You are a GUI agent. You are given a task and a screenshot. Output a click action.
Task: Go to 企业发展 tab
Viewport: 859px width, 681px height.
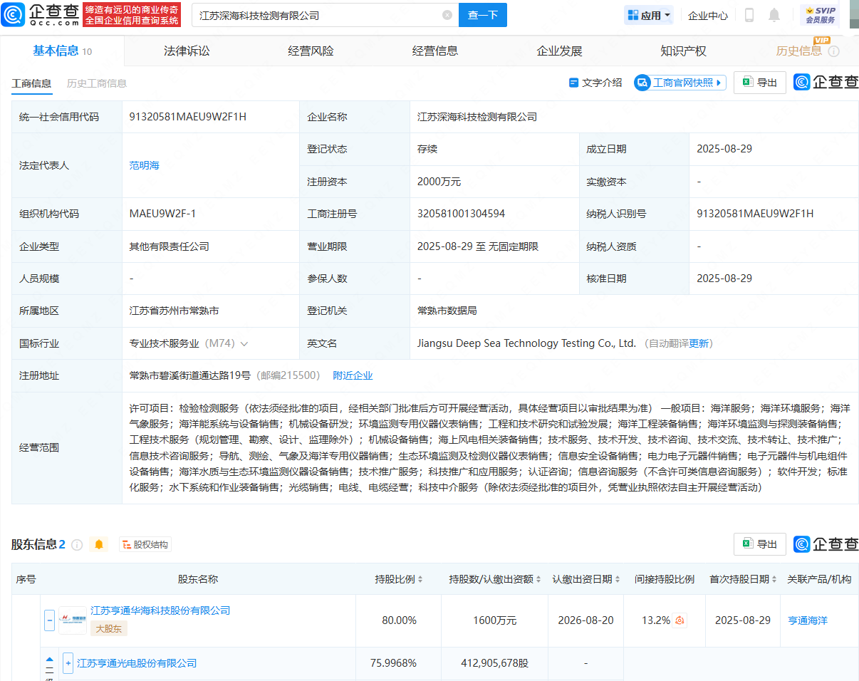(x=559, y=51)
